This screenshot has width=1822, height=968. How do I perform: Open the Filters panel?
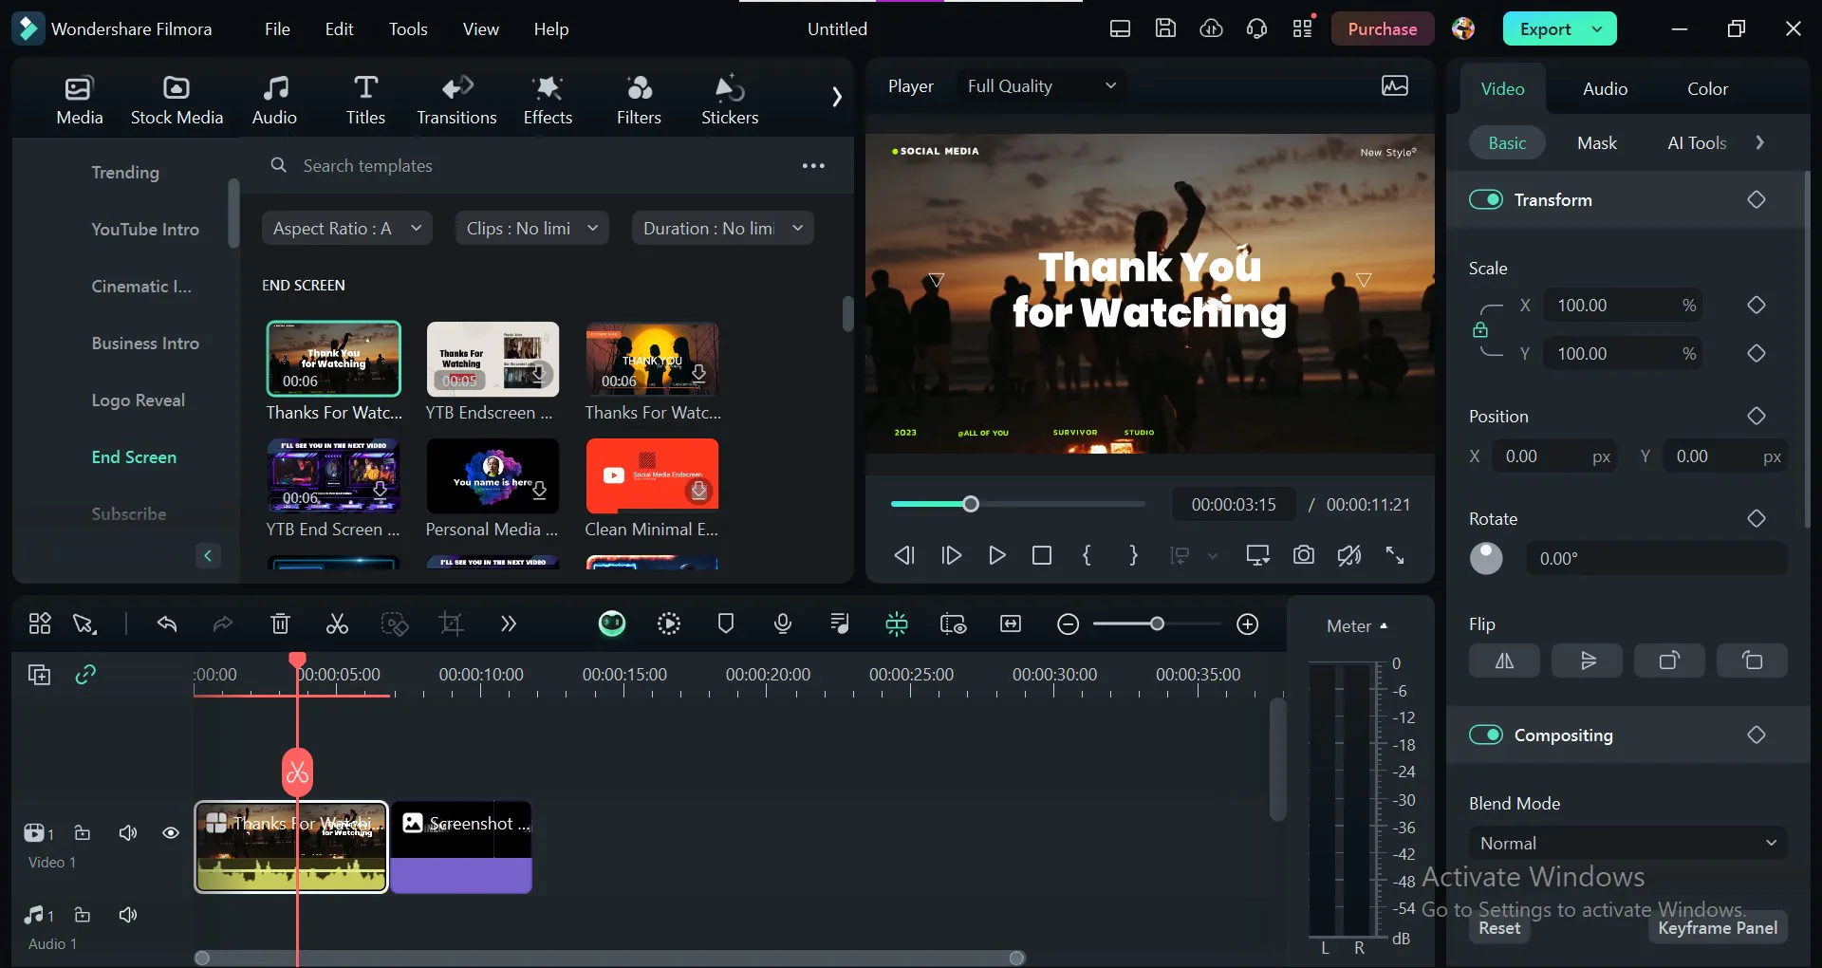point(639,101)
